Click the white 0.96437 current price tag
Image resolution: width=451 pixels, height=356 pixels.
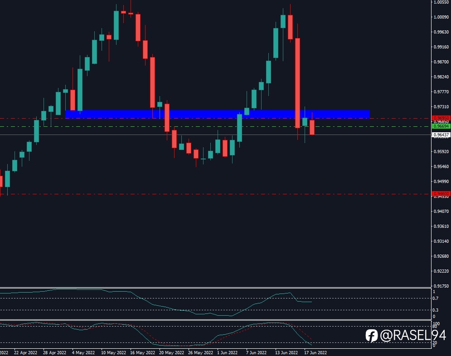pyautogui.click(x=441, y=135)
